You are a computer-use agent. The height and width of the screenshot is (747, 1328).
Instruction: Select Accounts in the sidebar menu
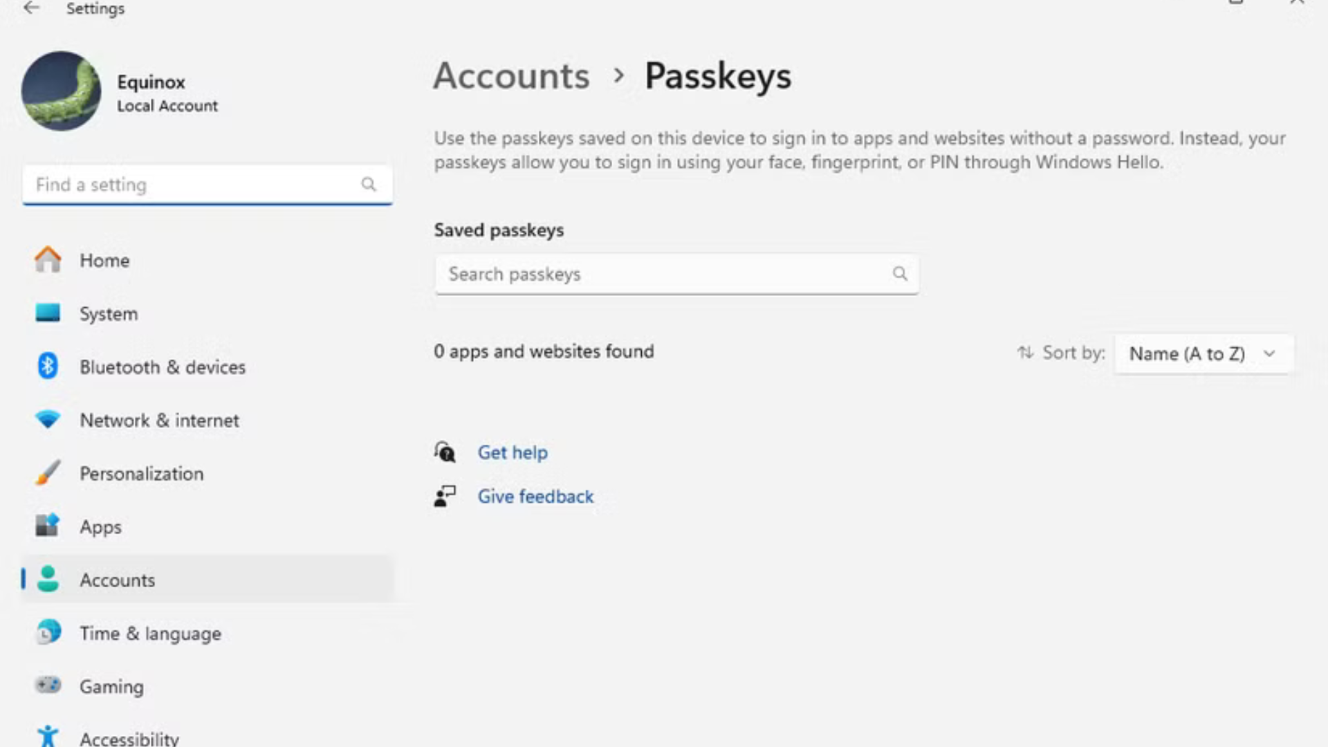click(118, 580)
